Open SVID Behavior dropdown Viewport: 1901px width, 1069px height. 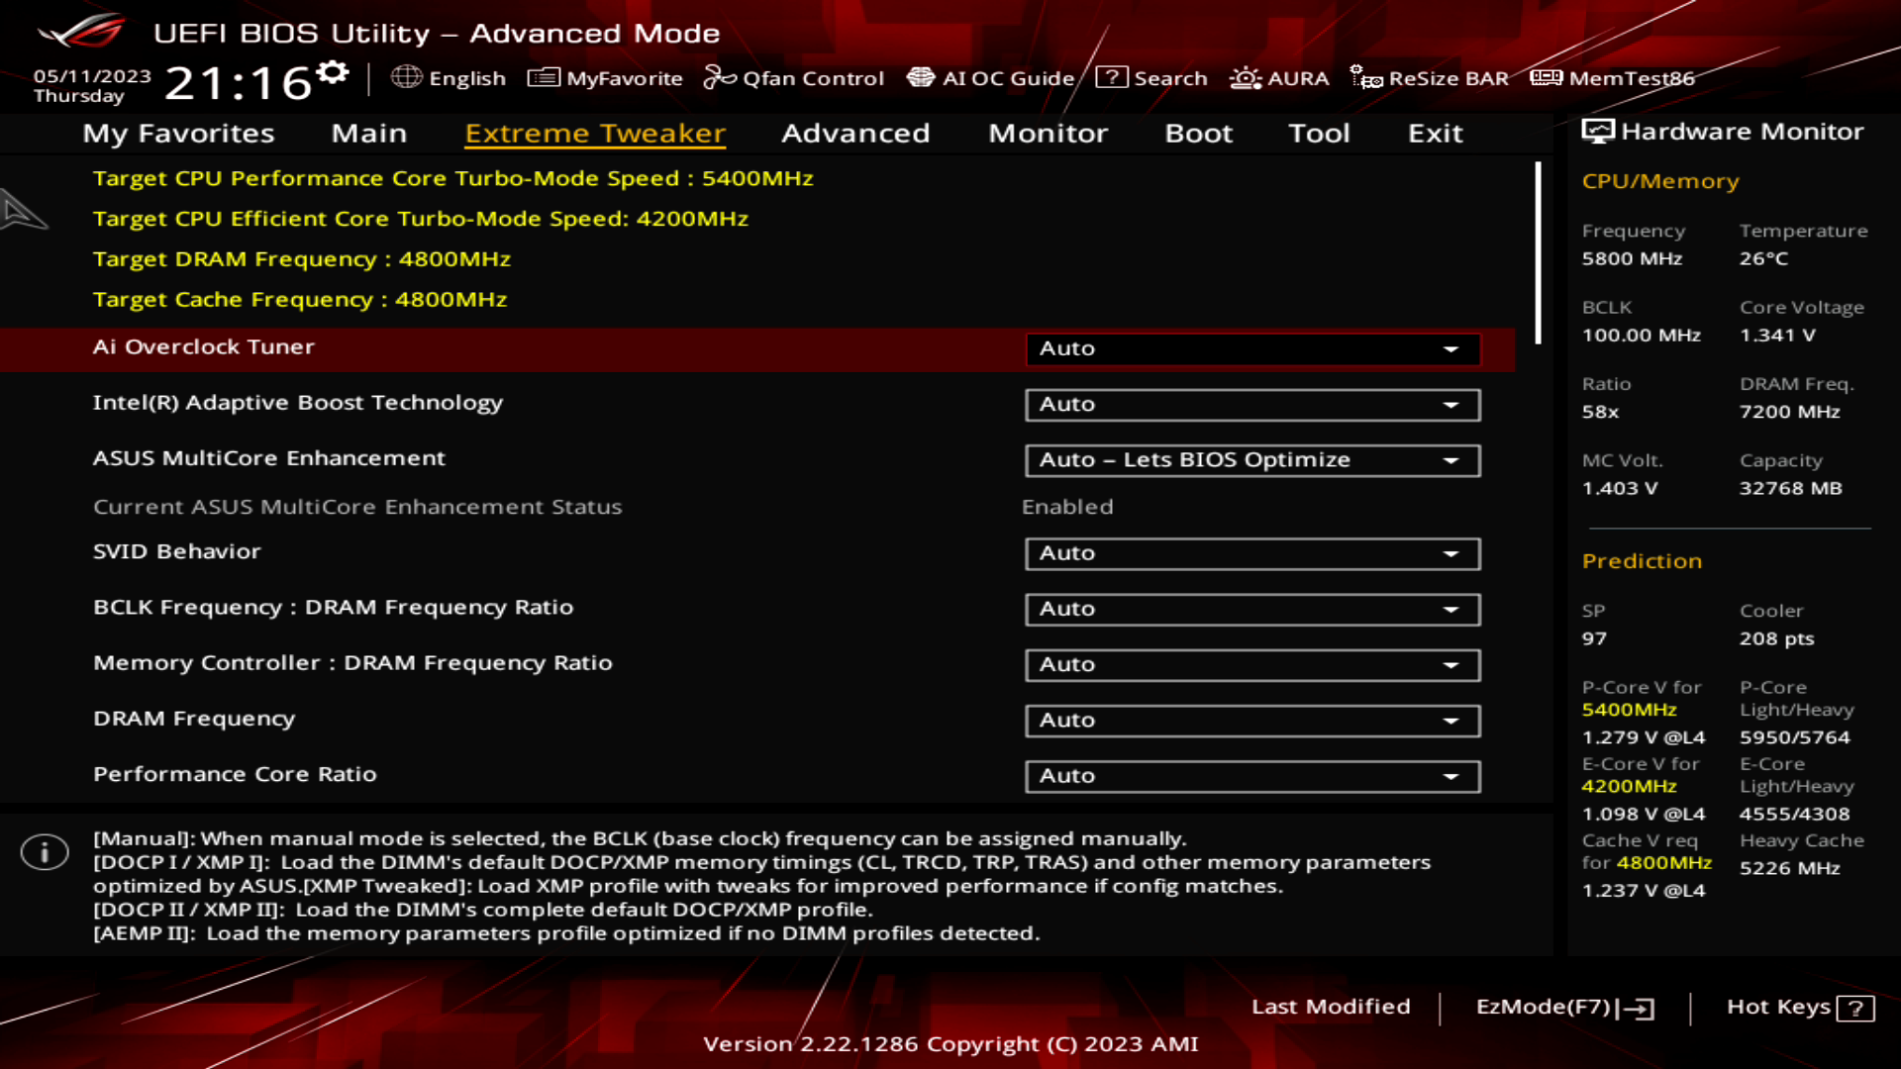coord(1252,553)
